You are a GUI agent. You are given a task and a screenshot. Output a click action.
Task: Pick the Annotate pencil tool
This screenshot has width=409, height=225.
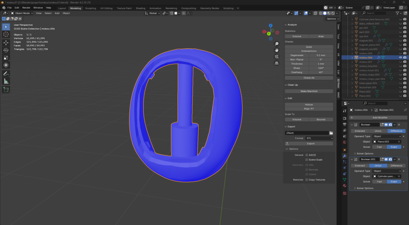(x=6, y=73)
